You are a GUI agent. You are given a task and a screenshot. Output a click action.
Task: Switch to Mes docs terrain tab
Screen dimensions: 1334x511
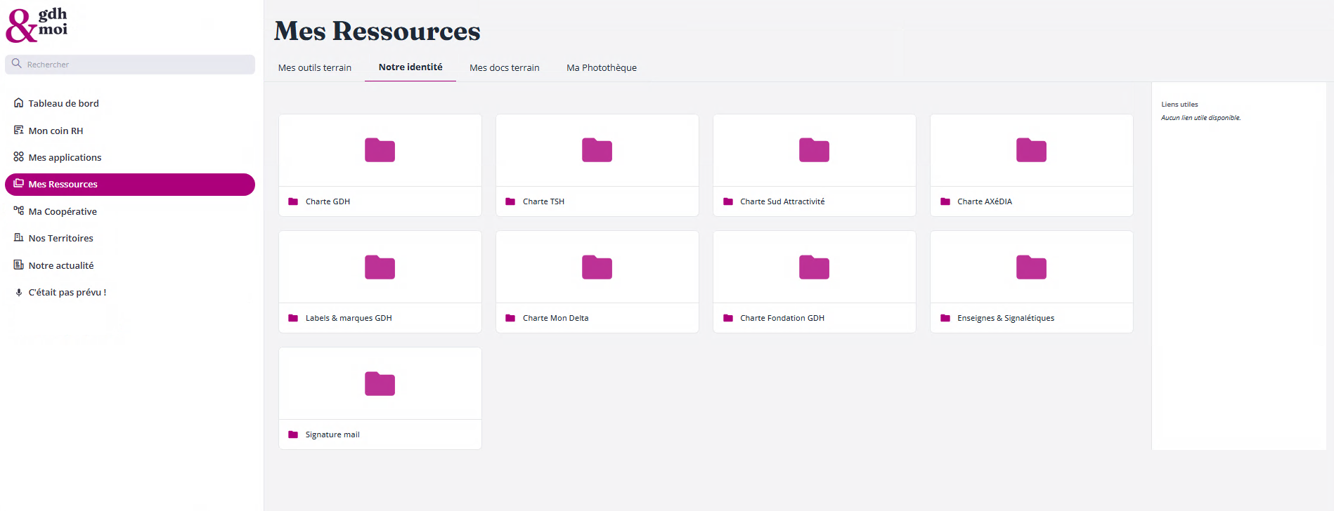click(x=505, y=68)
